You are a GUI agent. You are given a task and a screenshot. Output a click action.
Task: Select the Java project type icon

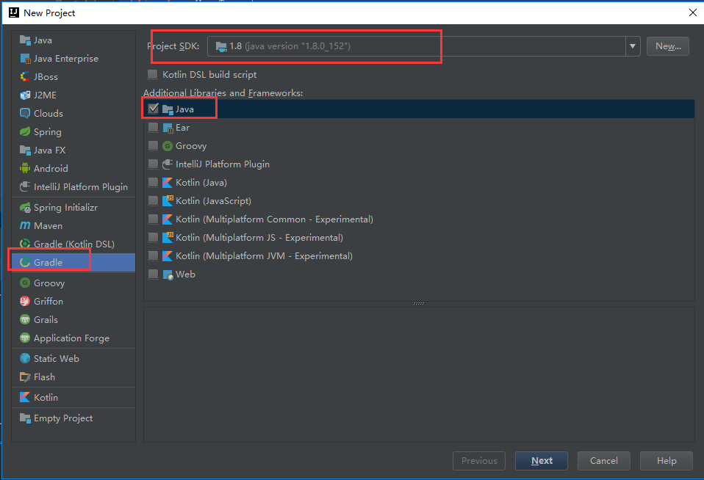(25, 40)
